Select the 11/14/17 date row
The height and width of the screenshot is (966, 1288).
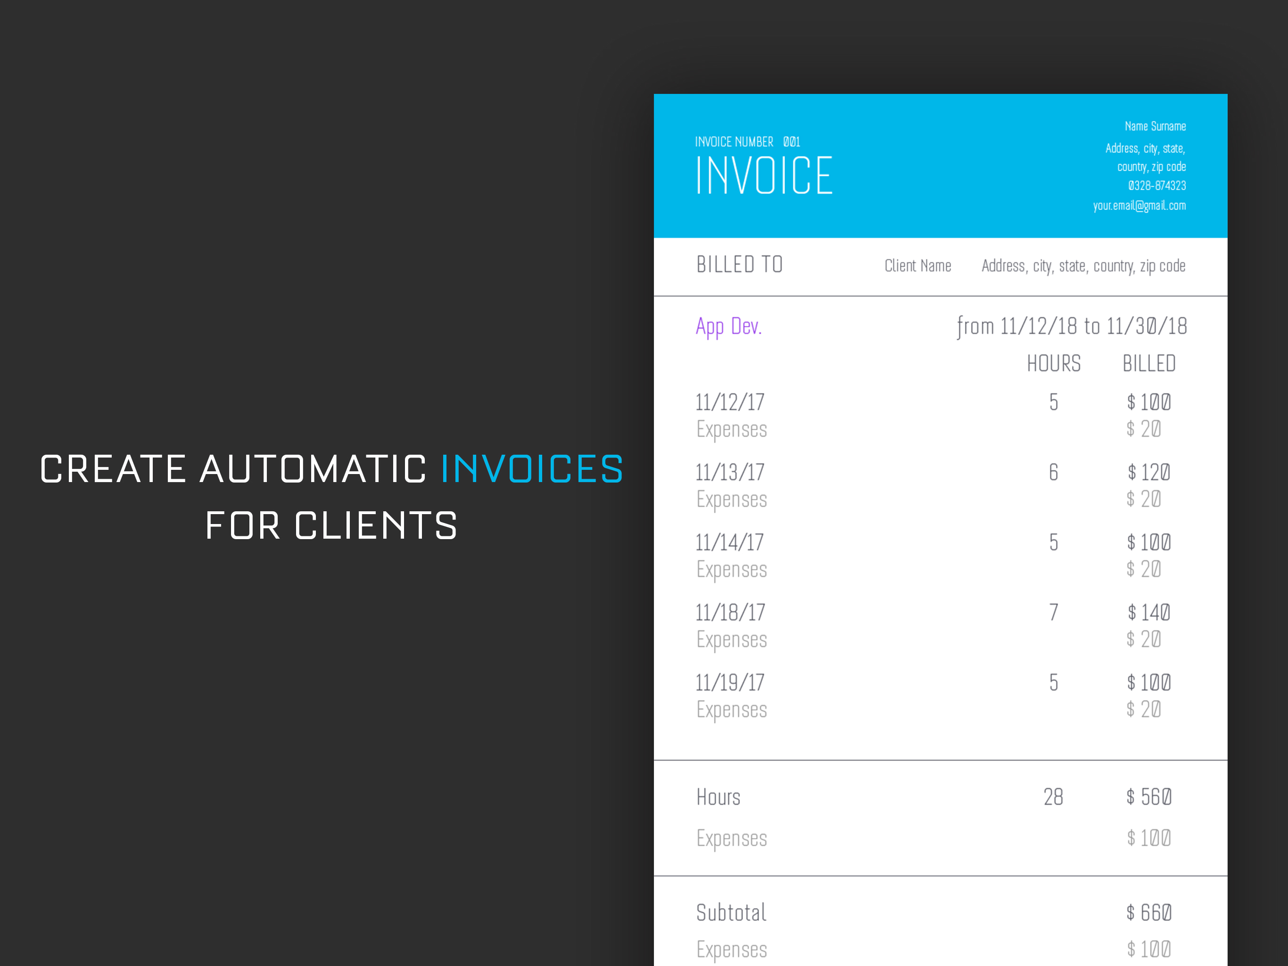(x=730, y=542)
